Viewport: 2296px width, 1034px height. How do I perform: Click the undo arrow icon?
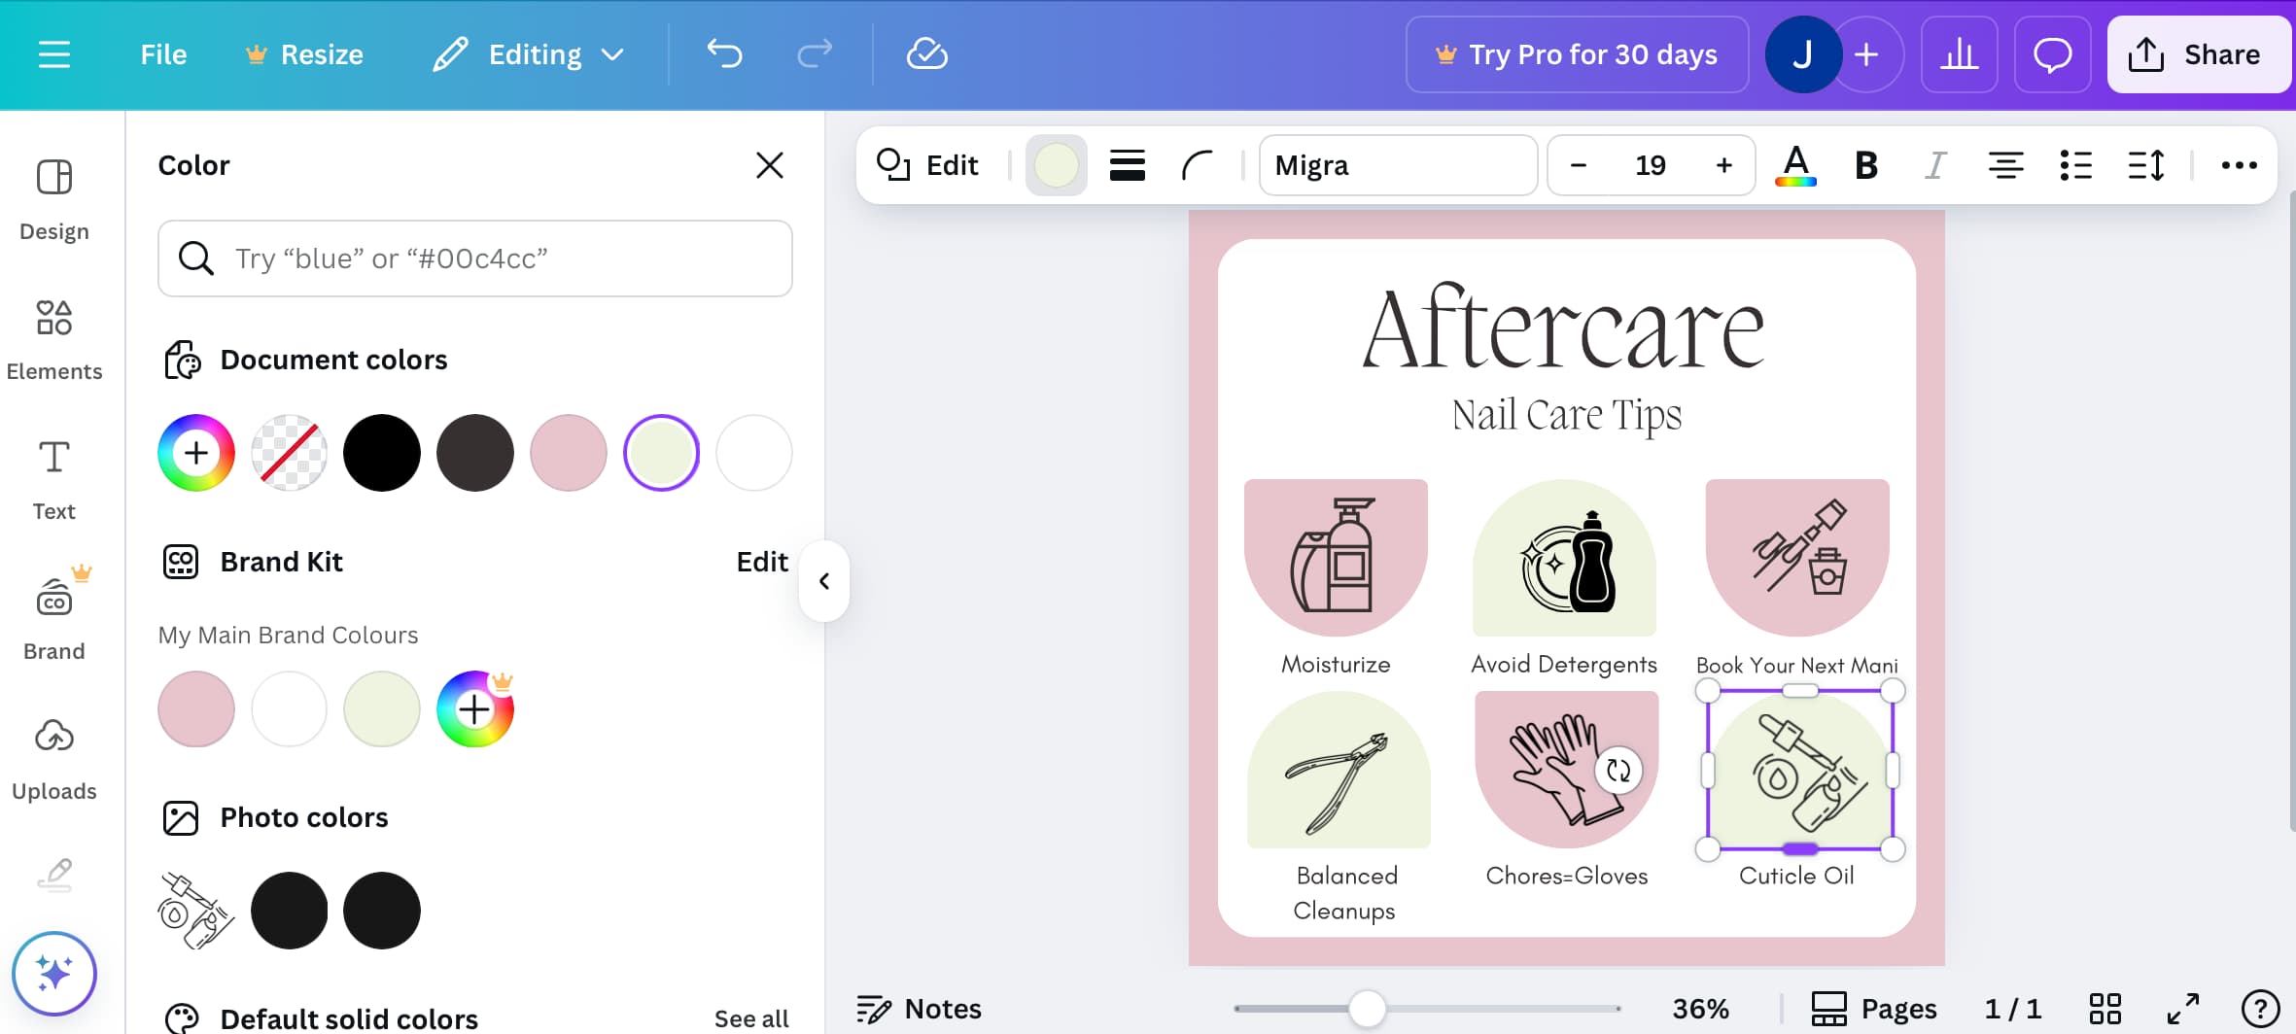(724, 54)
